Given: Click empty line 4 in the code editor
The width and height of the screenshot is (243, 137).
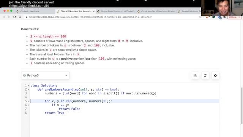Looking at the screenshot, I should [x=125, y=97].
